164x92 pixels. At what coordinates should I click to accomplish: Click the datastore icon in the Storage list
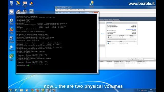[108, 37]
